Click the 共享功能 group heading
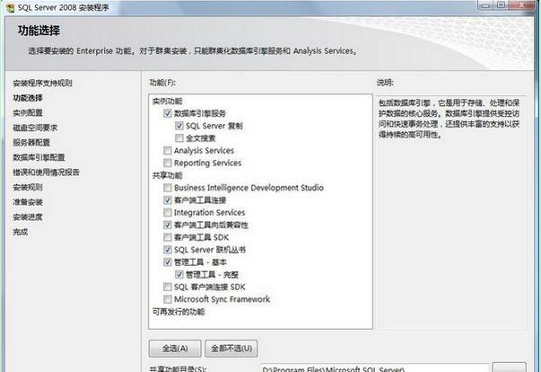 (x=167, y=175)
